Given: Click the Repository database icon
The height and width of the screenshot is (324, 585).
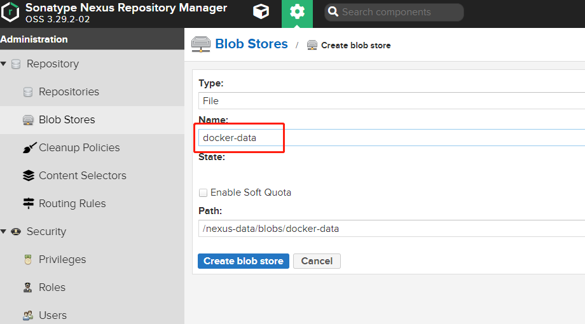Looking at the screenshot, I should (x=16, y=64).
